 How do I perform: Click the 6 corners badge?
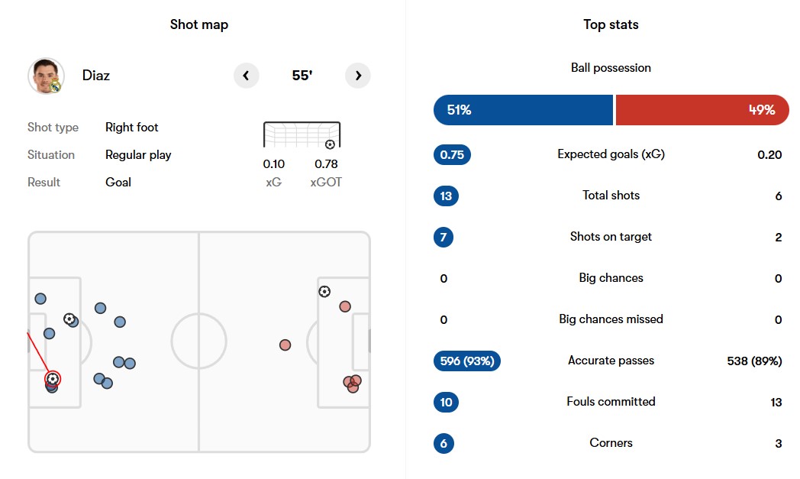[x=444, y=443]
